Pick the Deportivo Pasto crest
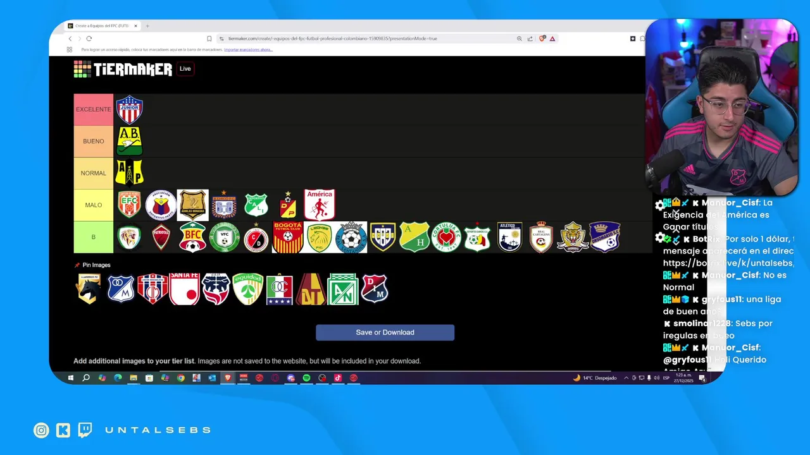This screenshot has height=455, width=810. (161, 205)
